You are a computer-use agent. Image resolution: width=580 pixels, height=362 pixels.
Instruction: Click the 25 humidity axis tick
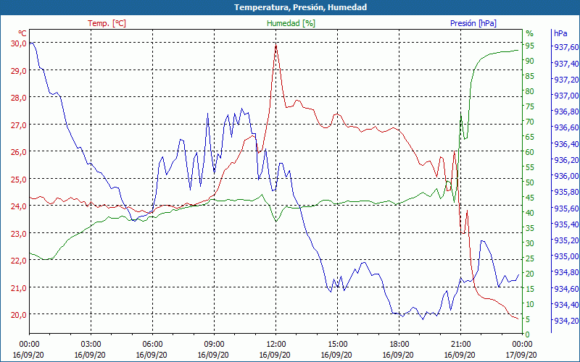530,258
